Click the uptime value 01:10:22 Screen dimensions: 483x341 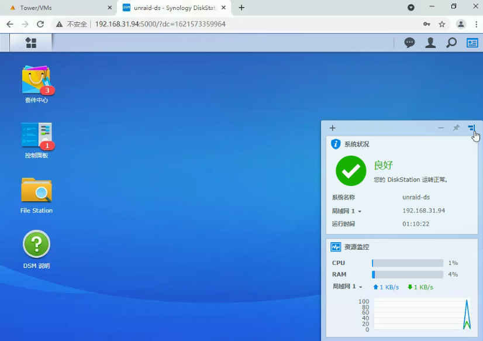tap(416, 224)
